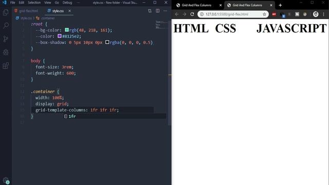329x185 pixels.
Task: Switch to the first Grid And Flex Columns tab
Action: [x=196, y=5]
